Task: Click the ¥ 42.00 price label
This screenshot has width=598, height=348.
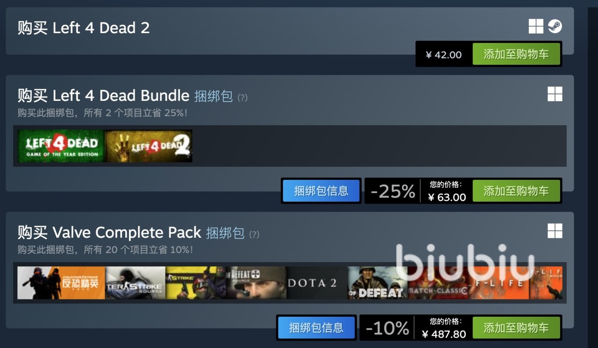Action: point(444,55)
